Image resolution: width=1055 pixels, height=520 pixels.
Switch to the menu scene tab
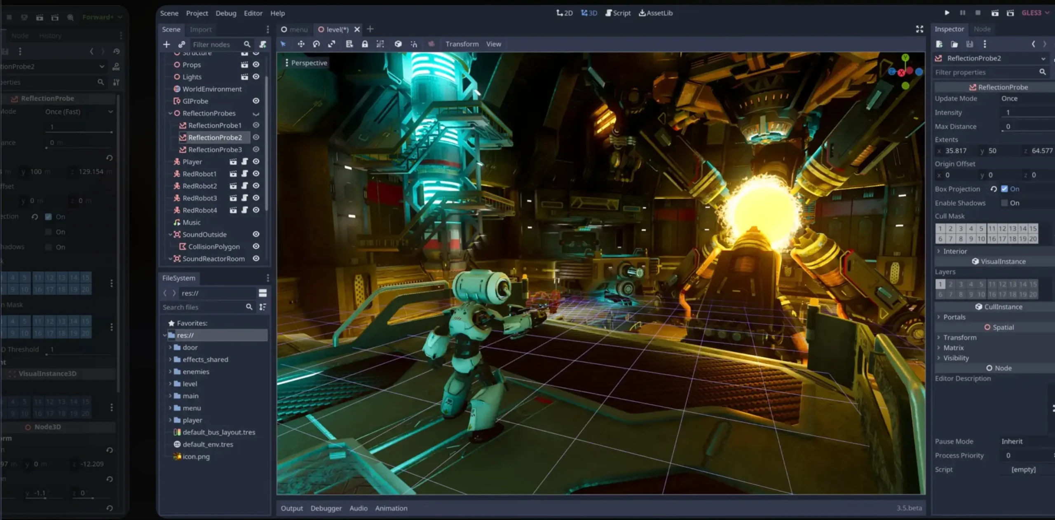coord(294,29)
